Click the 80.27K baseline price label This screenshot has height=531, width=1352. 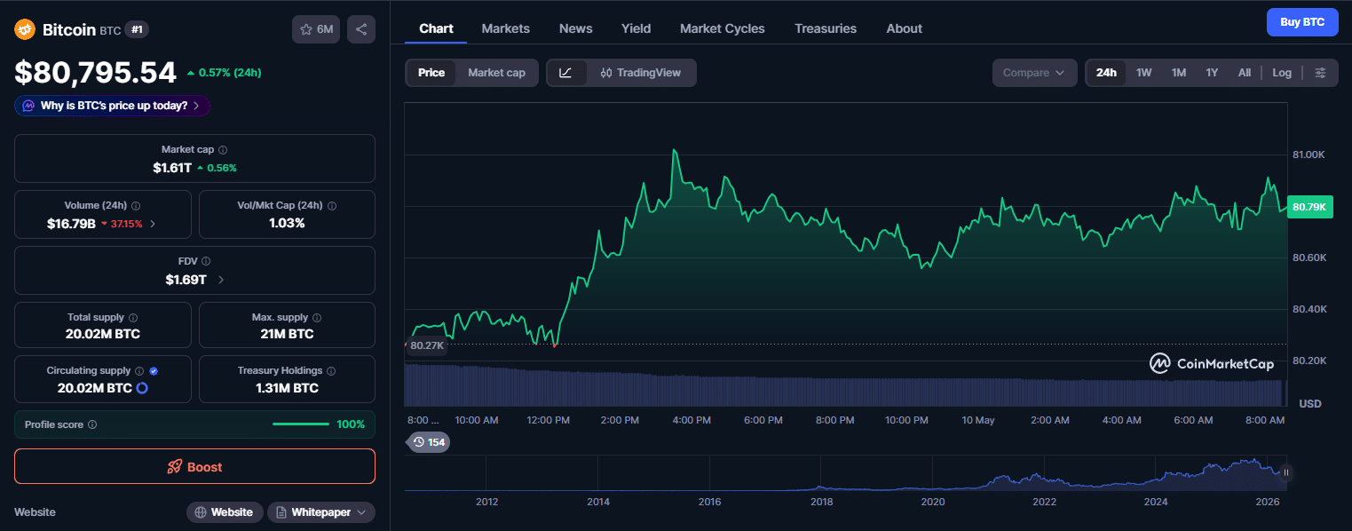tap(426, 345)
